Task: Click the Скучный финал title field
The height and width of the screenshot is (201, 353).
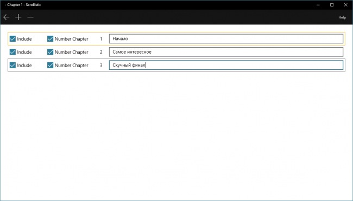Action: click(x=226, y=65)
